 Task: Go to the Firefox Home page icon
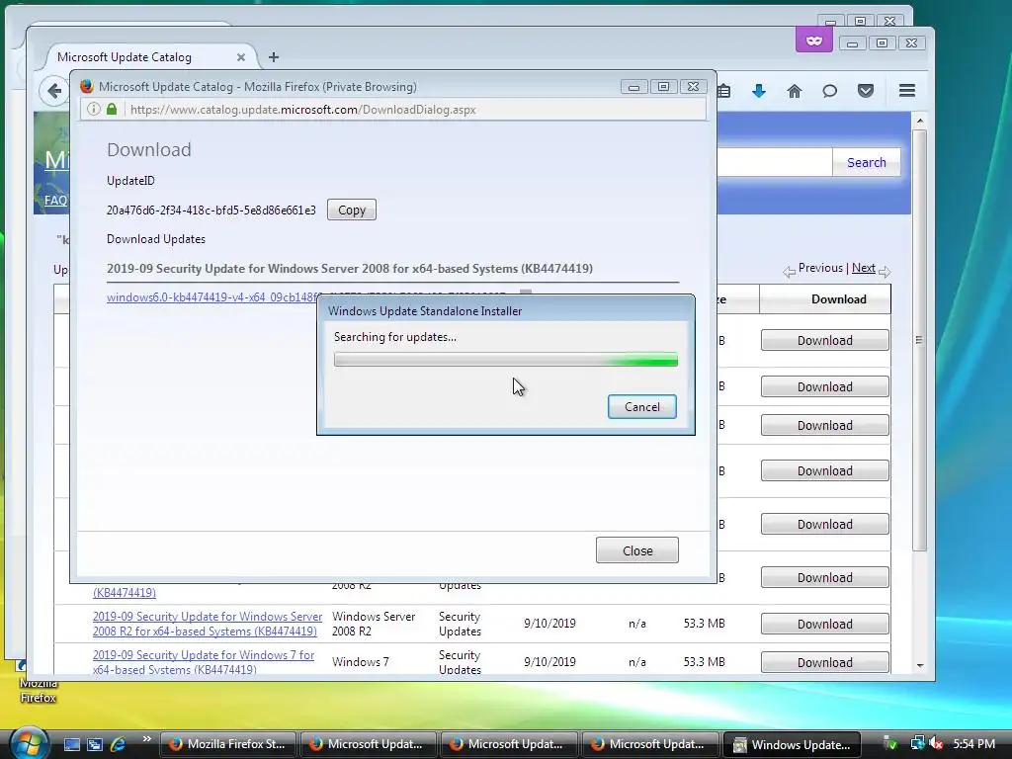795,91
